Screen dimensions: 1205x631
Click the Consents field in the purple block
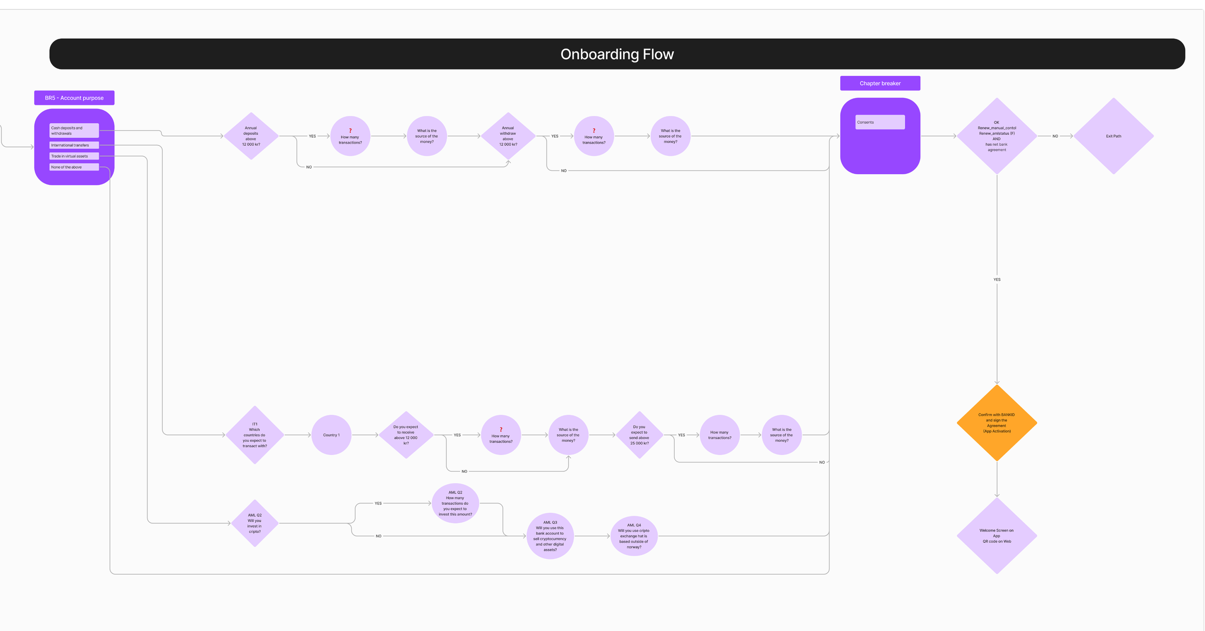(x=880, y=122)
